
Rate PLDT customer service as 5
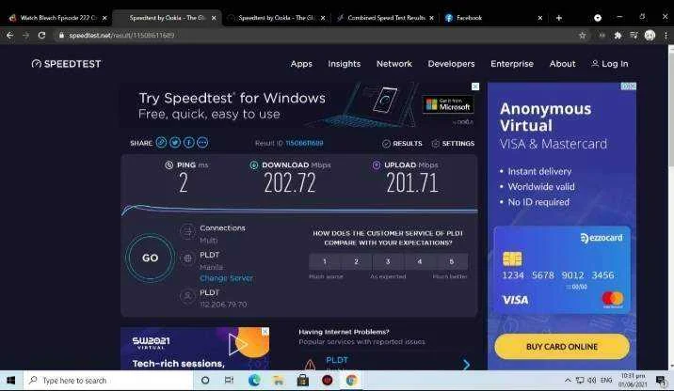452,261
